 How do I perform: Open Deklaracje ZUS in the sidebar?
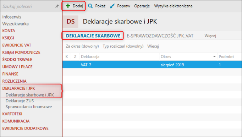(20, 101)
